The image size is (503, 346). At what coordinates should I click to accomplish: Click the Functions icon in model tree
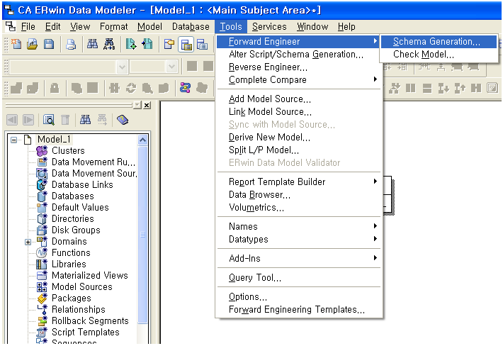pyautogui.click(x=42, y=252)
